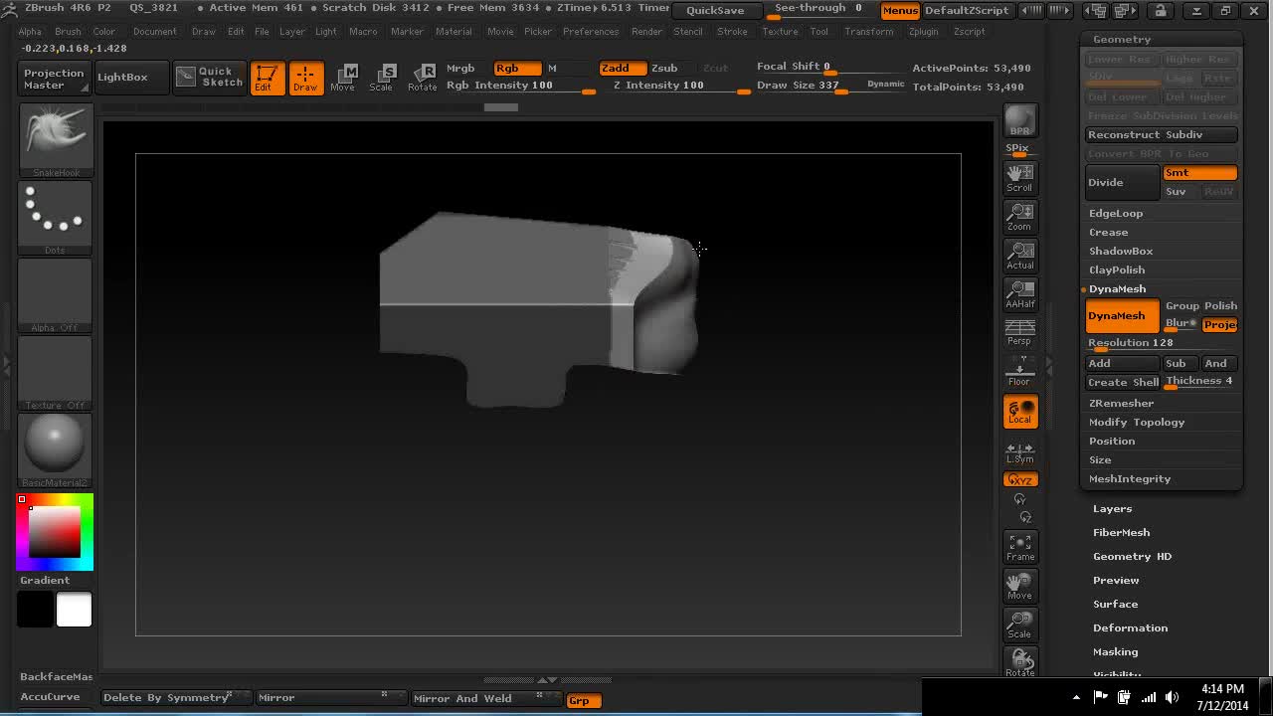This screenshot has width=1273, height=716.
Task: Adjust the Focal Shift slider
Action: [809, 67]
